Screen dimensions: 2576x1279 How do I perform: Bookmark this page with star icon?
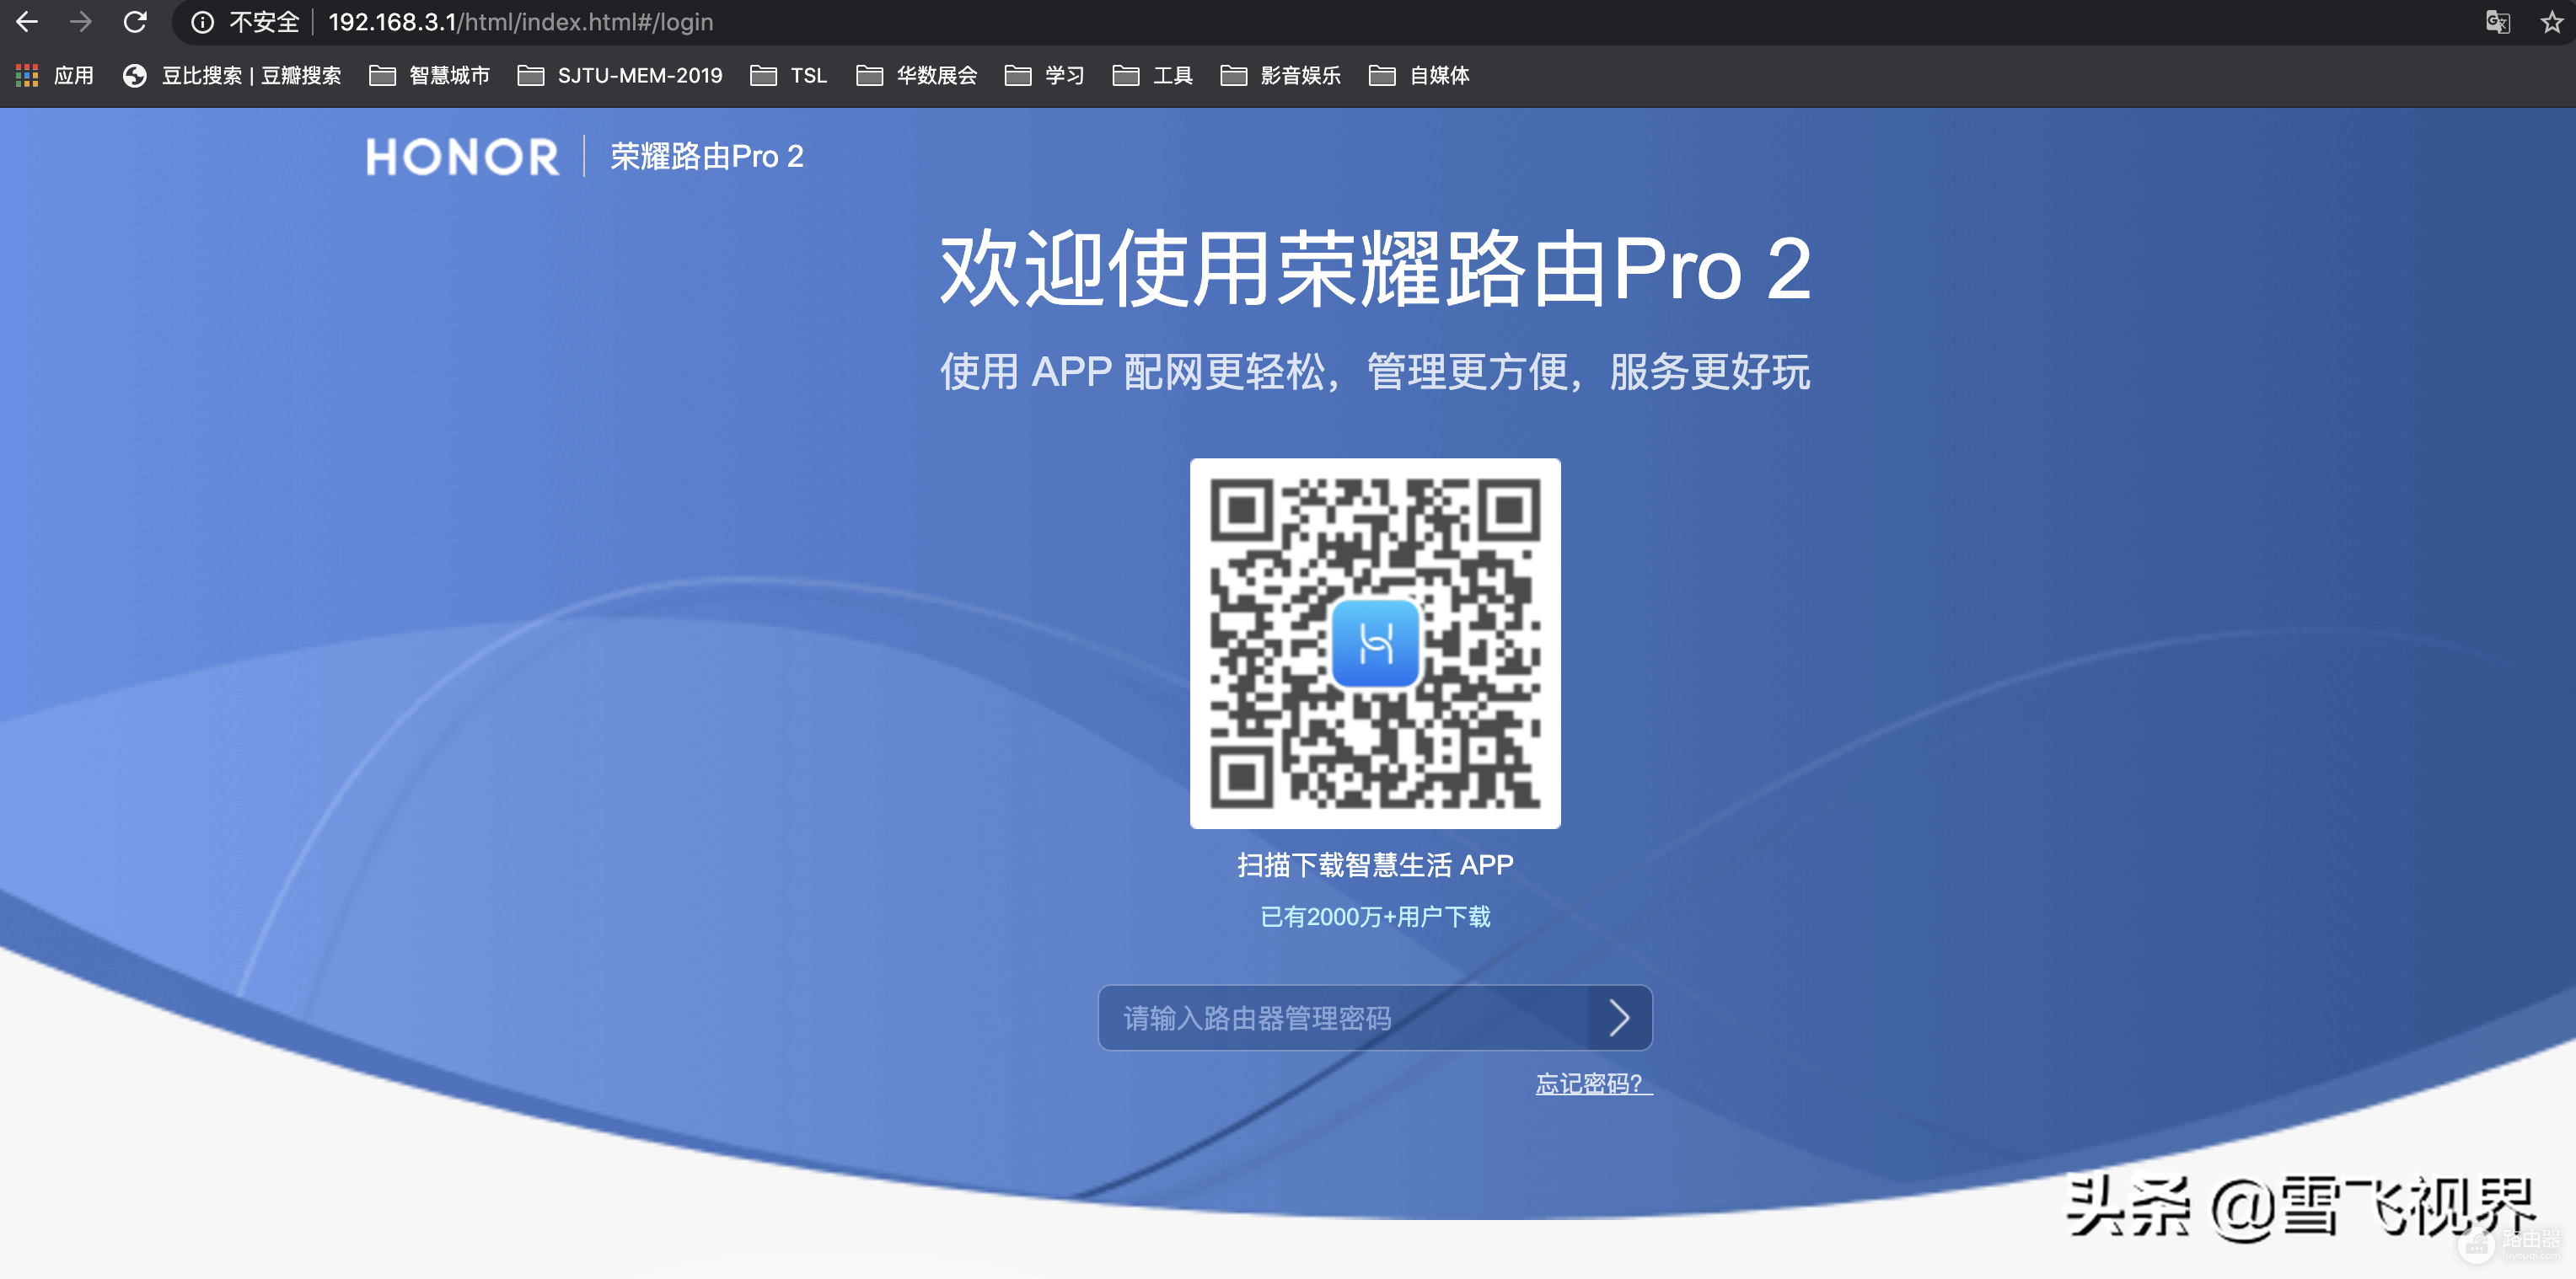pyautogui.click(x=2551, y=22)
